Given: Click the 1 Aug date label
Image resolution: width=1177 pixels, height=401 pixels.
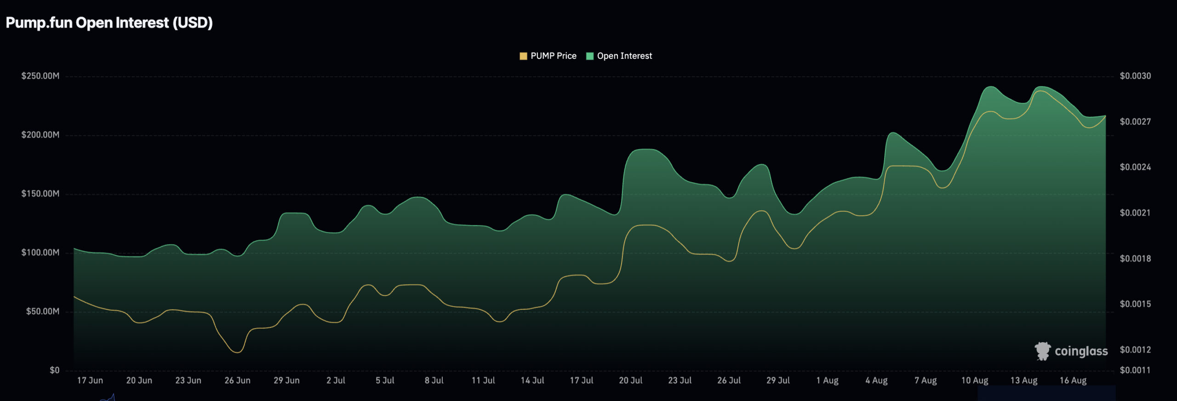Looking at the screenshot, I should pos(828,380).
